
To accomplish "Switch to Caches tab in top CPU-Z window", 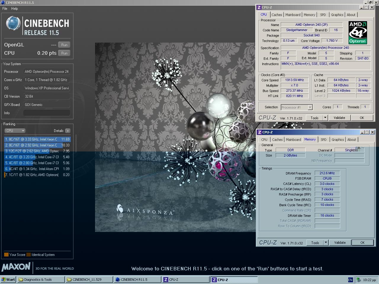I will coord(277,15).
